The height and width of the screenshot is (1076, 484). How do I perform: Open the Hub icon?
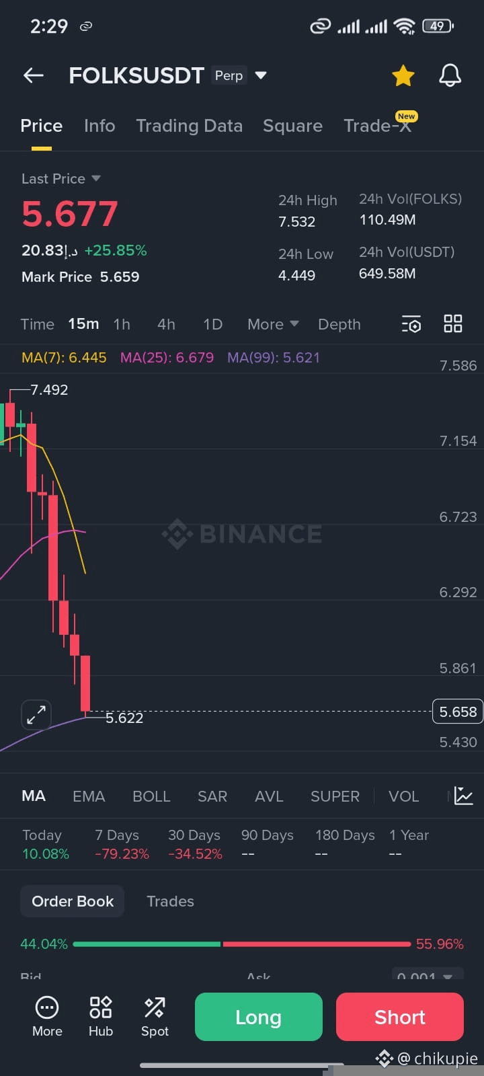coord(101,1017)
